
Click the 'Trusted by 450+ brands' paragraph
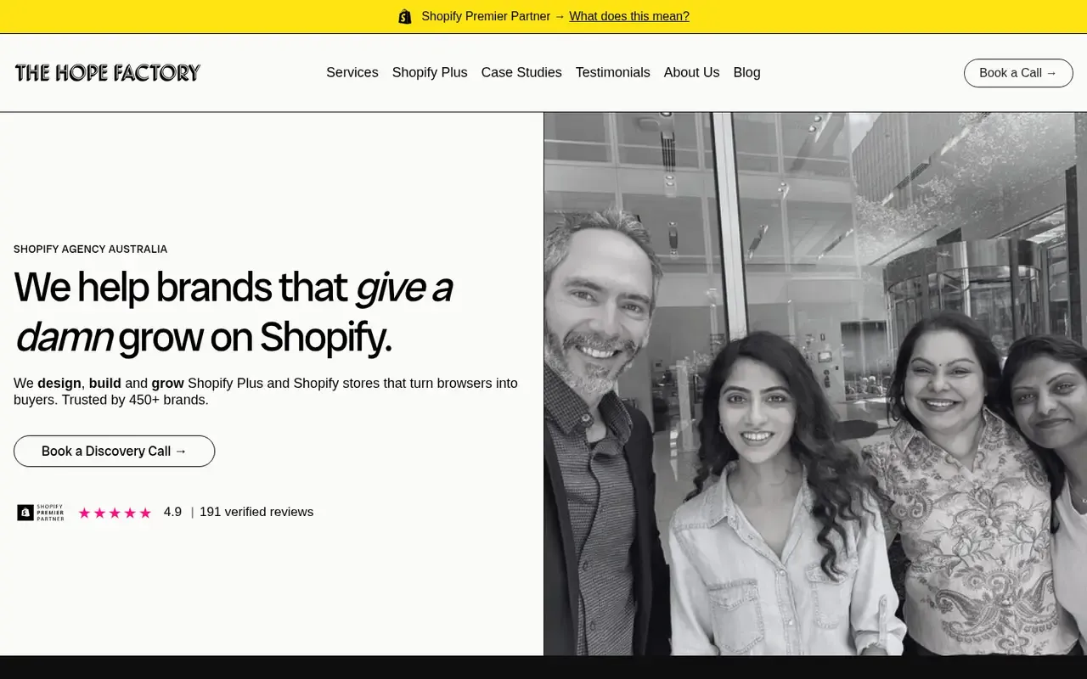[266, 391]
